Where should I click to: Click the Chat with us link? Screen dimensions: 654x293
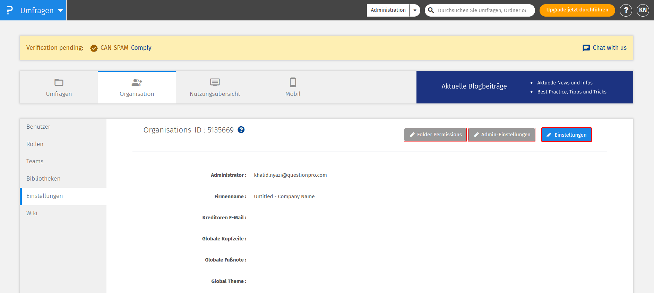click(609, 48)
